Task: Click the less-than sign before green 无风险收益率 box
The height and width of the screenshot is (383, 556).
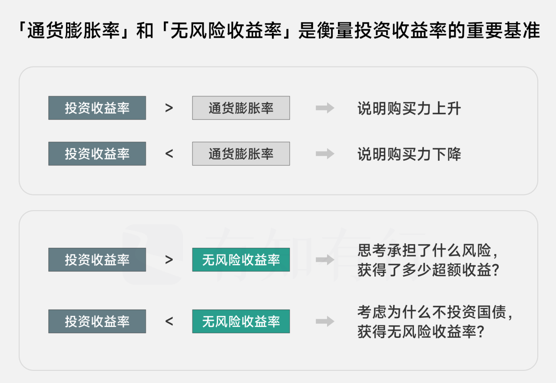Action: click(x=169, y=321)
